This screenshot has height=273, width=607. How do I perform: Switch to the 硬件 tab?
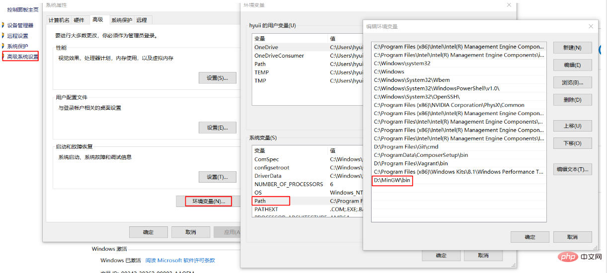(79, 20)
